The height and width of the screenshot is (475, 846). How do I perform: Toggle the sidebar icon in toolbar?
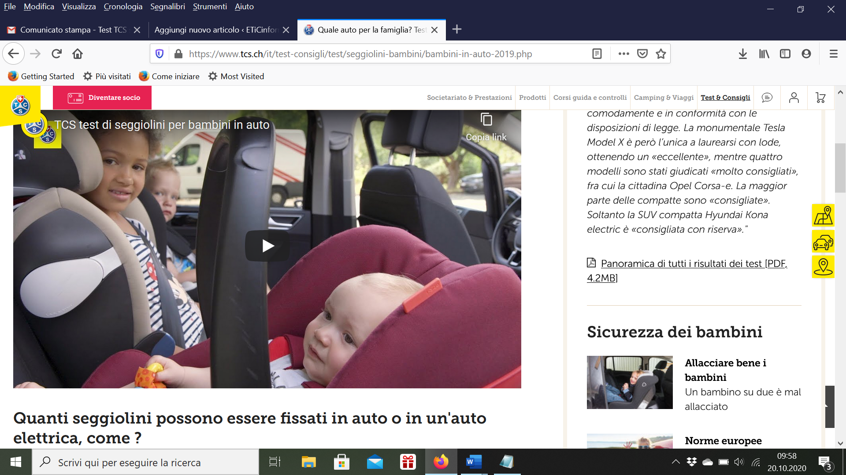(x=785, y=54)
